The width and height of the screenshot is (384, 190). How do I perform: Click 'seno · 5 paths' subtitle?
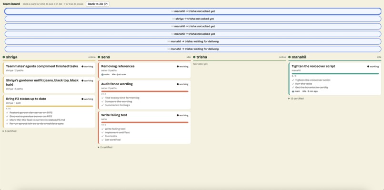tap(109, 70)
